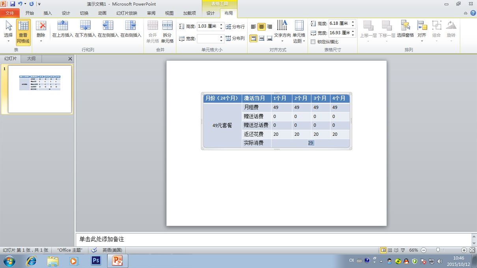477x268 pixels.
Task: Click the Insert Below (在下方插入) icon
Action: 85,26
